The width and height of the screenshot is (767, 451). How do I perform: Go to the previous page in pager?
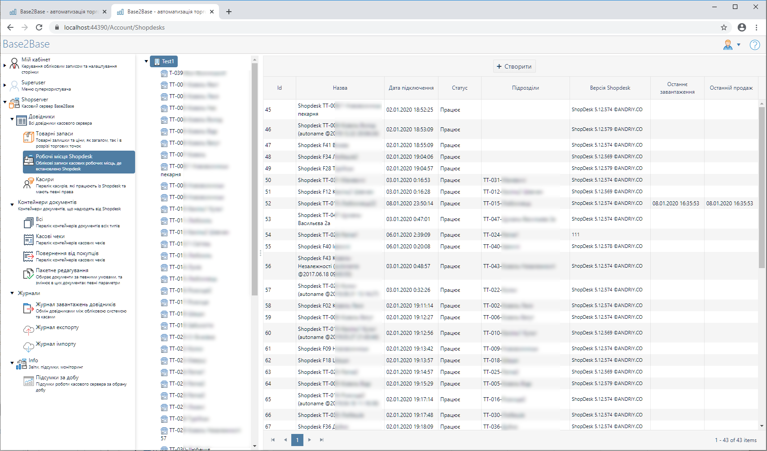point(285,440)
